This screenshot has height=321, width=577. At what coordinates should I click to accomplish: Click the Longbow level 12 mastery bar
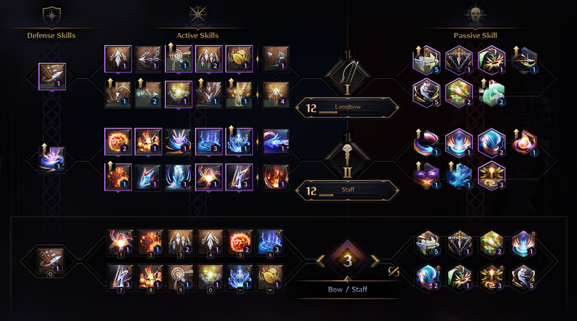tap(348, 107)
